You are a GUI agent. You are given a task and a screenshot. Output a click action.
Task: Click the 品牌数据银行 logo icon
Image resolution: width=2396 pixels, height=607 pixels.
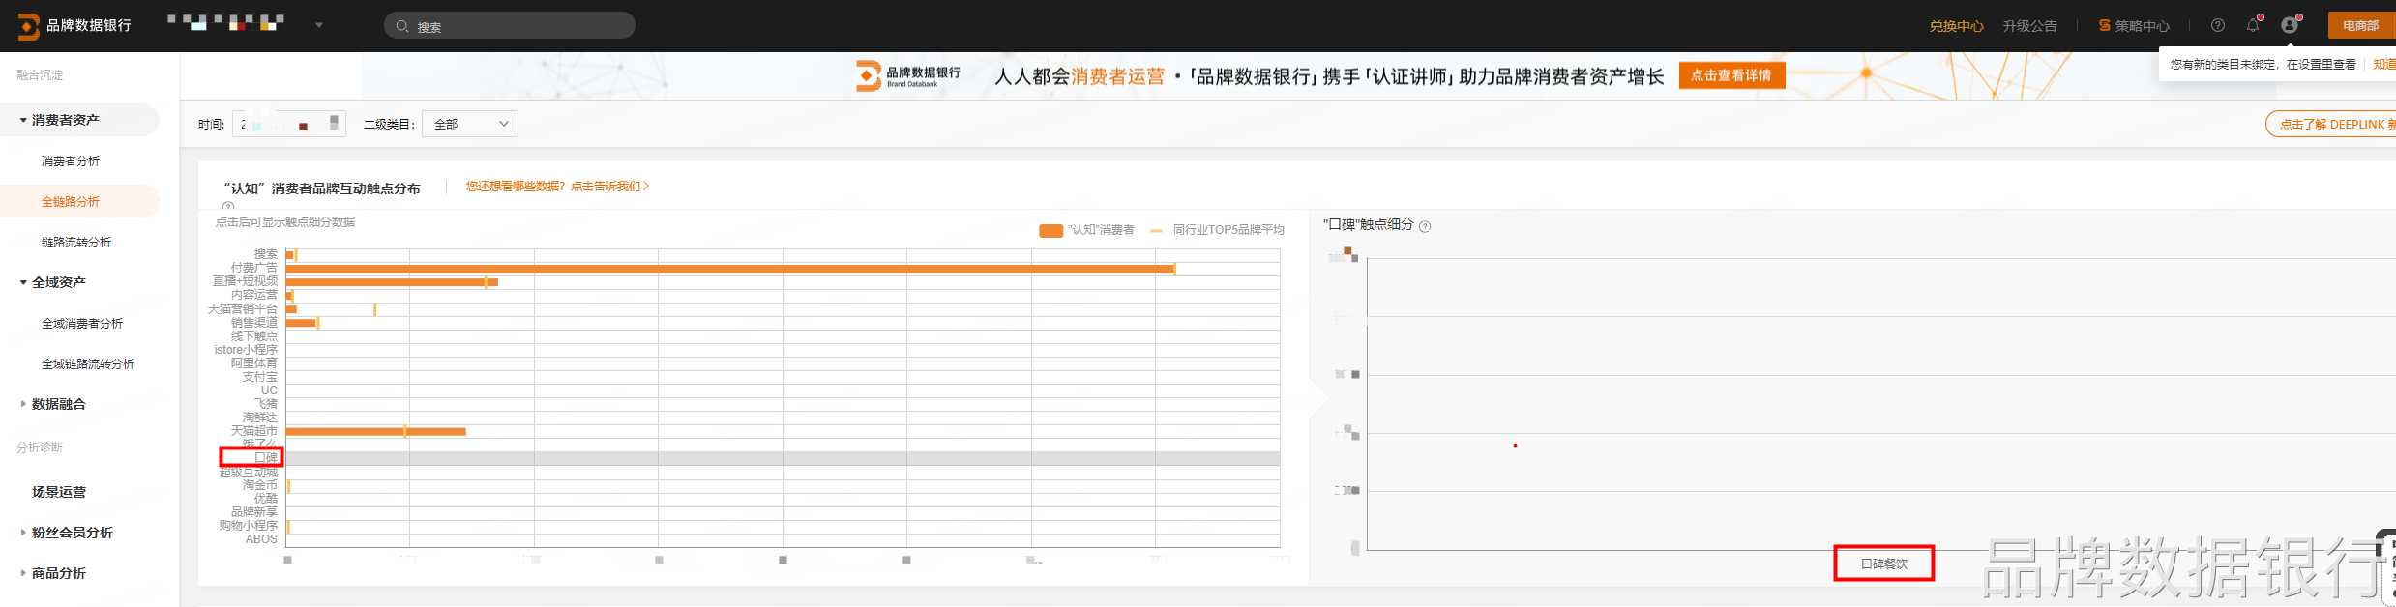(29, 26)
